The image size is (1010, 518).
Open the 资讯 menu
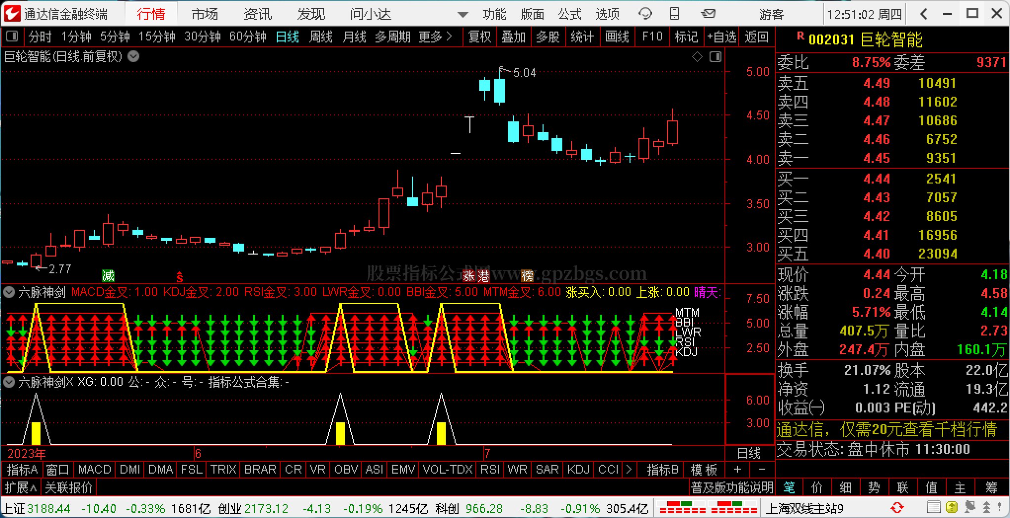tap(257, 14)
